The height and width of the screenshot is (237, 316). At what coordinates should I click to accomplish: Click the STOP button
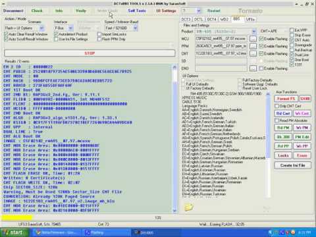90,53
